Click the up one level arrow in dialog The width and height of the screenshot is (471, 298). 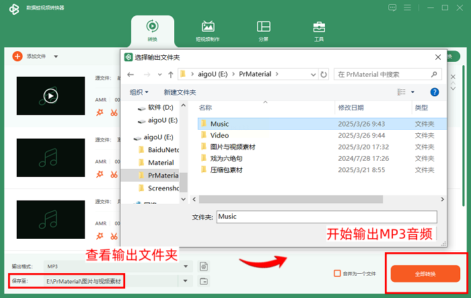pyautogui.click(x=171, y=74)
